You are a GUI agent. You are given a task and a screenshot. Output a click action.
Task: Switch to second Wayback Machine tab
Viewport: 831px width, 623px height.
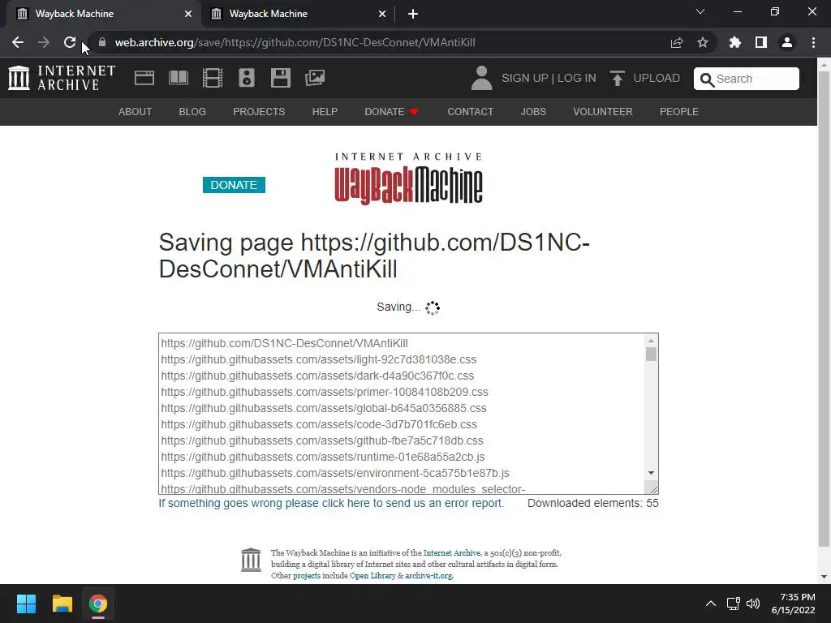pos(299,14)
